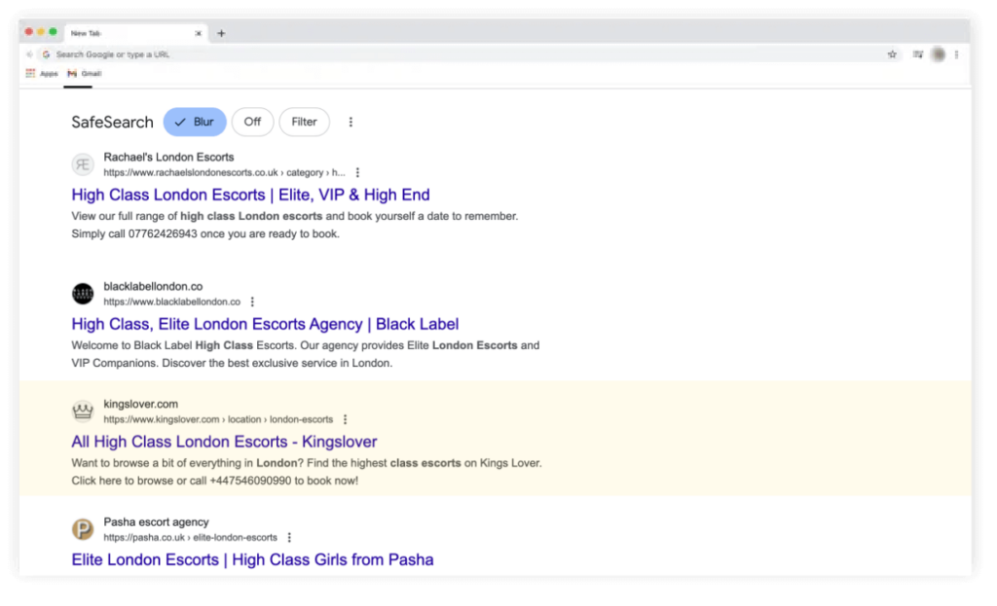Click the Google G icon in the address bar

(46, 54)
